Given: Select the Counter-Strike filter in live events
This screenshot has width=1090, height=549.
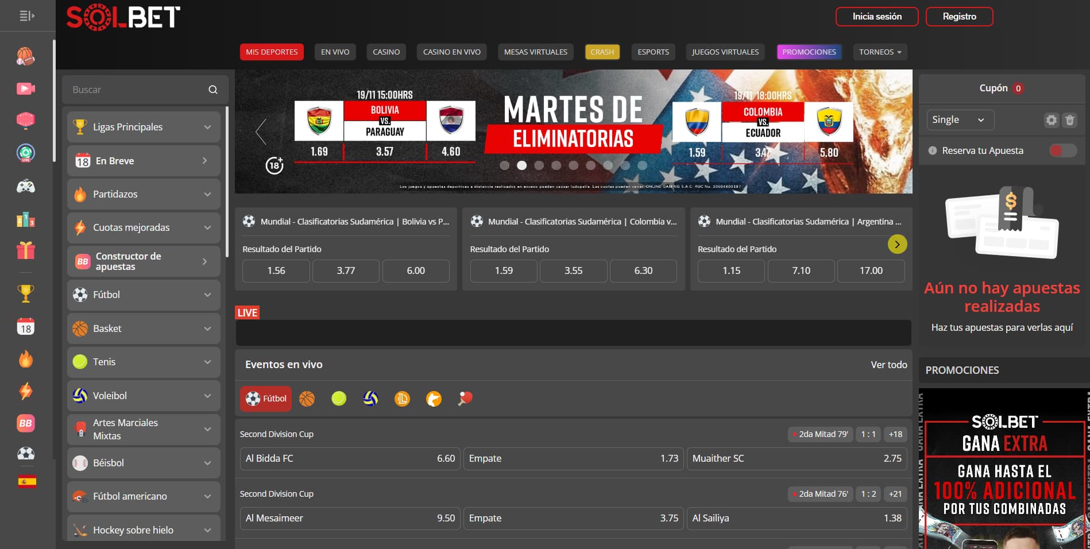Looking at the screenshot, I should 434,398.
